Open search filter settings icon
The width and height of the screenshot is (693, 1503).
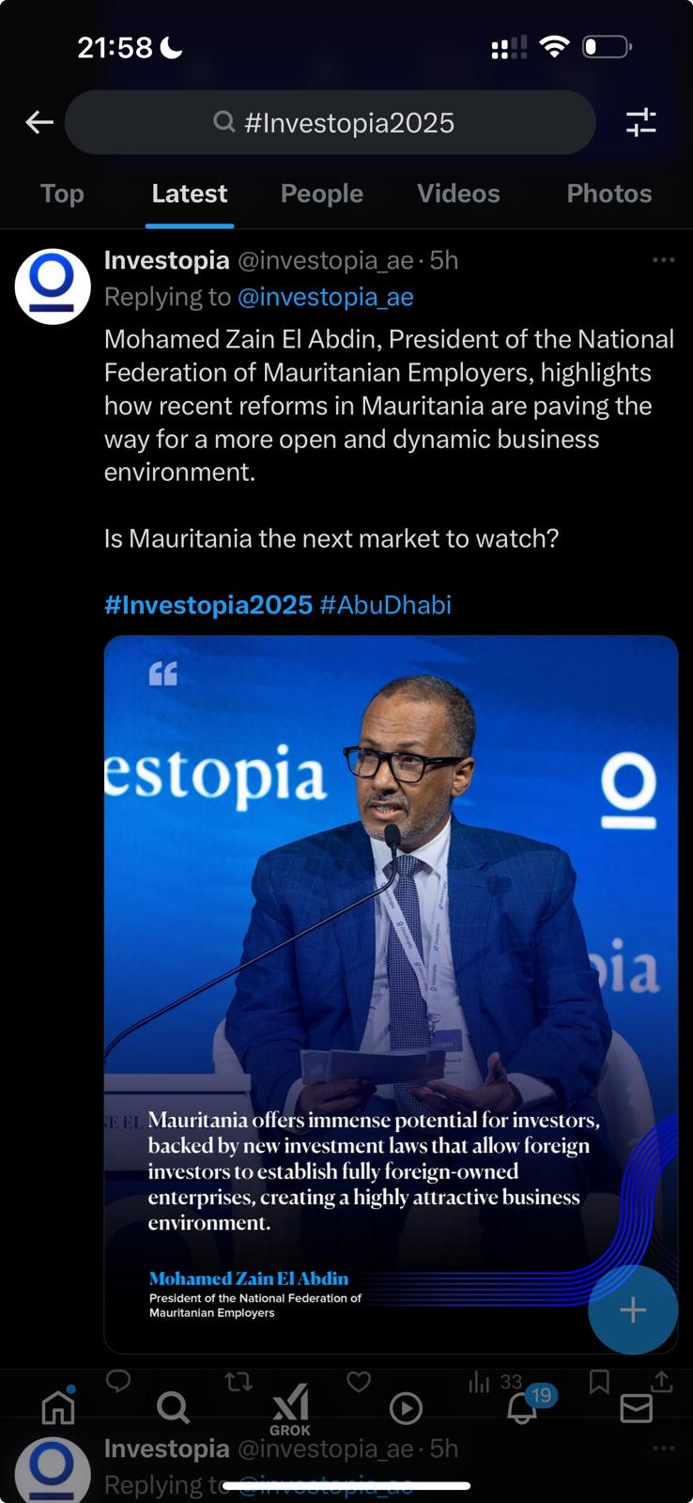[x=640, y=122]
